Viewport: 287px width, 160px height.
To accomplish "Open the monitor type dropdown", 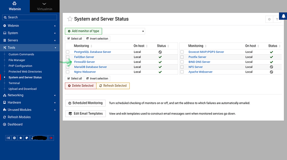I will click(x=124, y=31).
